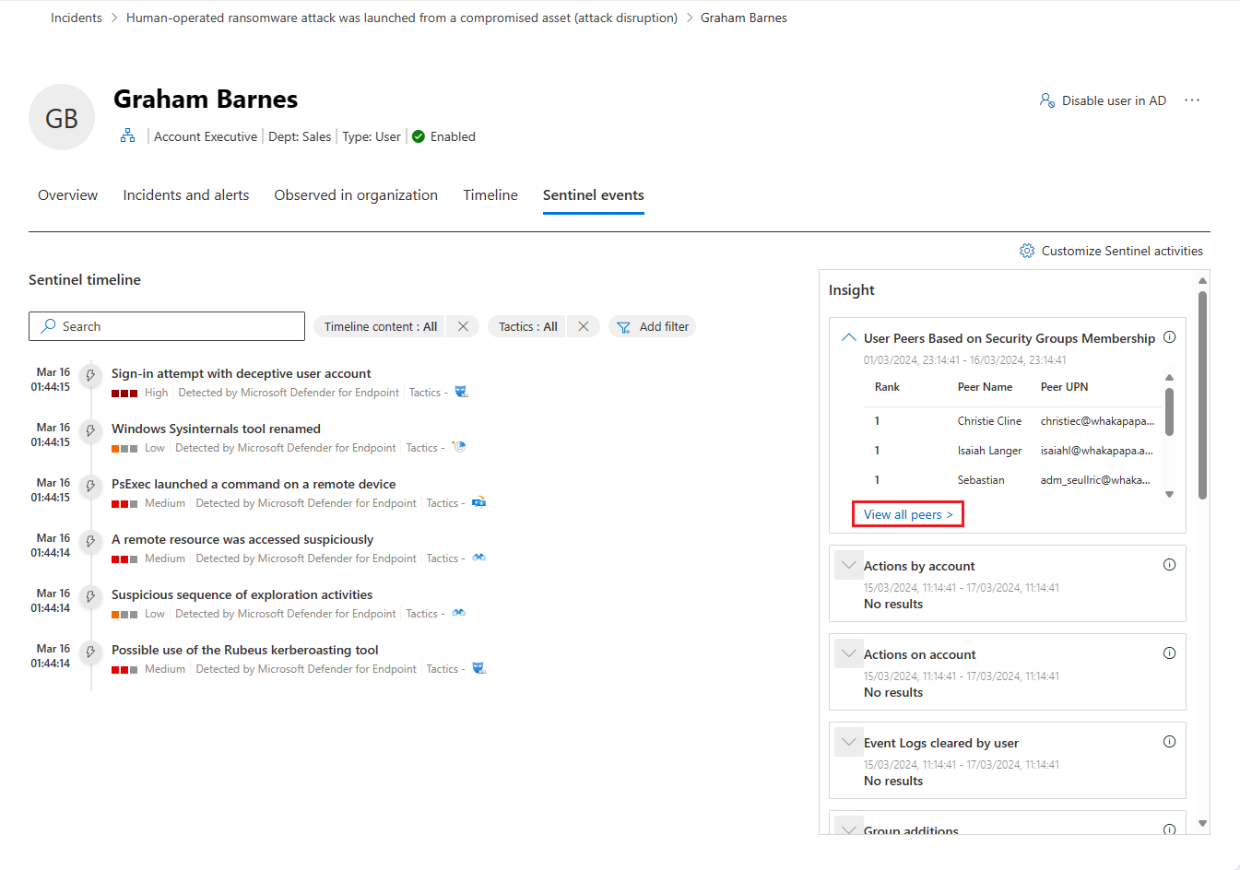Screen dimensions: 1240x870
Task: Open the Customize Sentinel activities gear icon
Action: click(x=1026, y=250)
